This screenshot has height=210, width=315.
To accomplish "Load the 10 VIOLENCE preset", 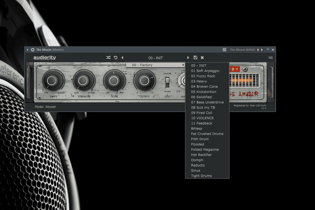I will [207, 118].
